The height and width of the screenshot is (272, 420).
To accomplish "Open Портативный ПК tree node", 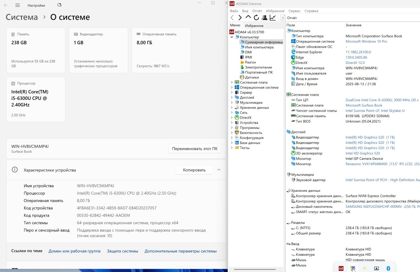I will click(x=256, y=72).
